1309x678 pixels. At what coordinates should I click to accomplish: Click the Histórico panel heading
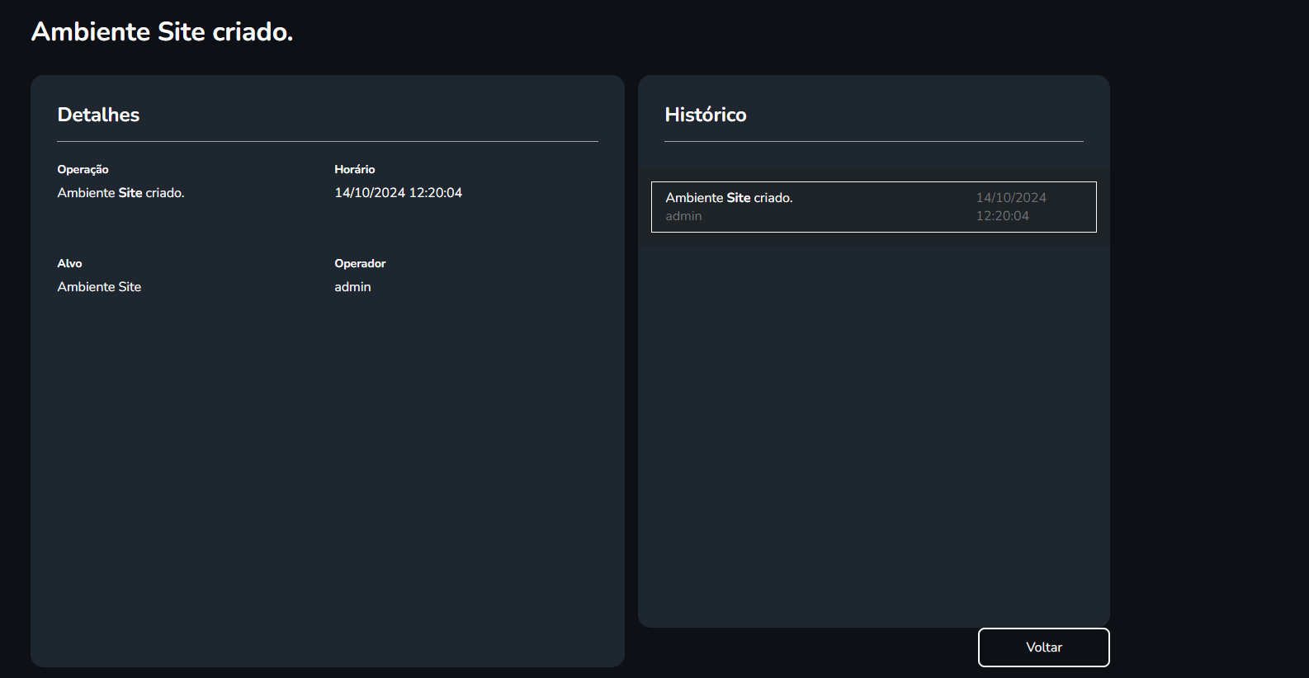click(x=706, y=115)
